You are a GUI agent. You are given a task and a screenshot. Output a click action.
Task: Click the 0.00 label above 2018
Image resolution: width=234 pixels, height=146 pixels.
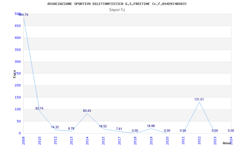click(135, 131)
